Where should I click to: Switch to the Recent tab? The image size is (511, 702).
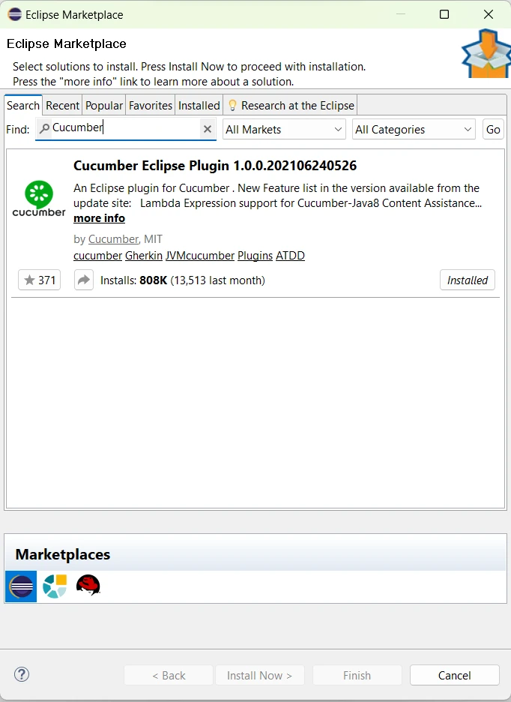coord(62,106)
